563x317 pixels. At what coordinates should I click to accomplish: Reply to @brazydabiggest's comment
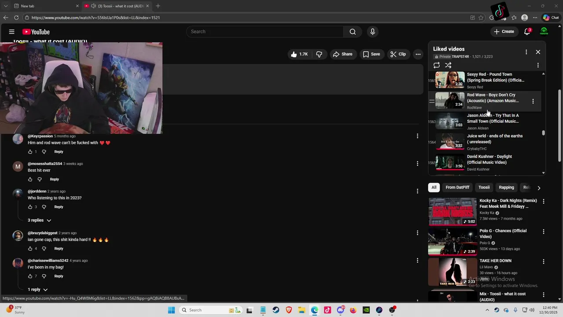tap(58, 249)
